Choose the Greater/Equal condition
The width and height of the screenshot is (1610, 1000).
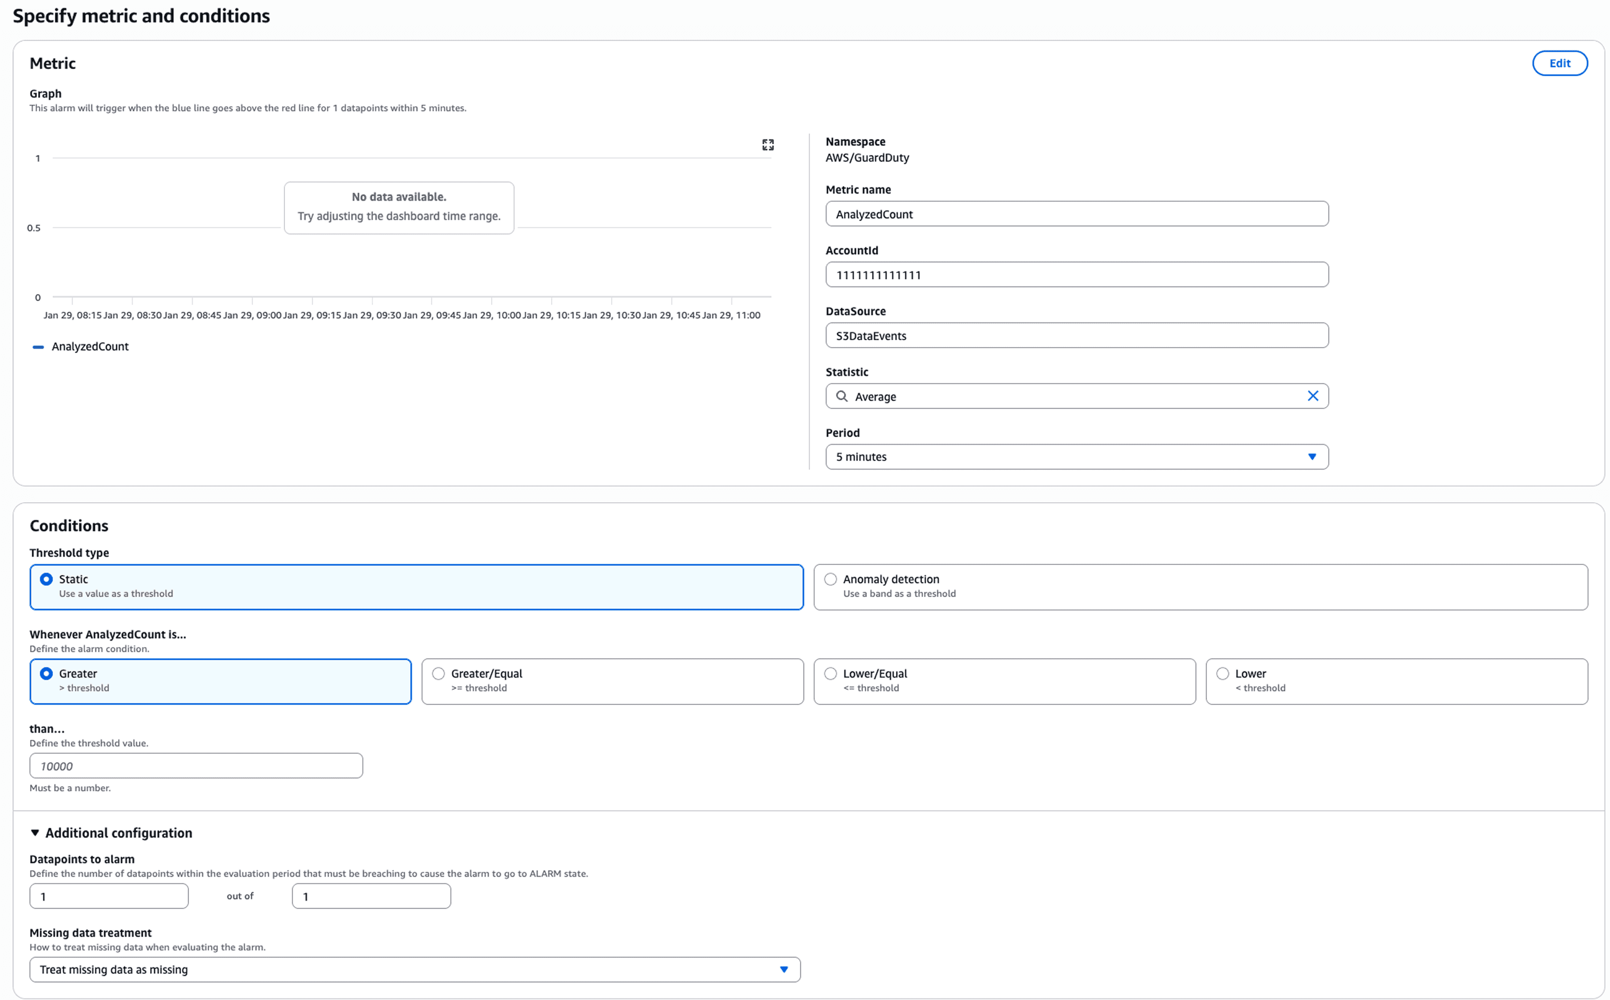coord(438,674)
